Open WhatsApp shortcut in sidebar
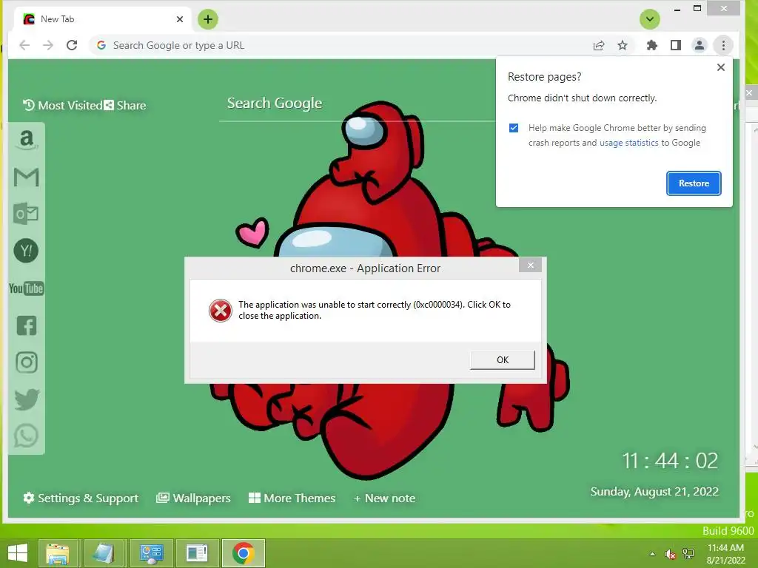 (26, 436)
